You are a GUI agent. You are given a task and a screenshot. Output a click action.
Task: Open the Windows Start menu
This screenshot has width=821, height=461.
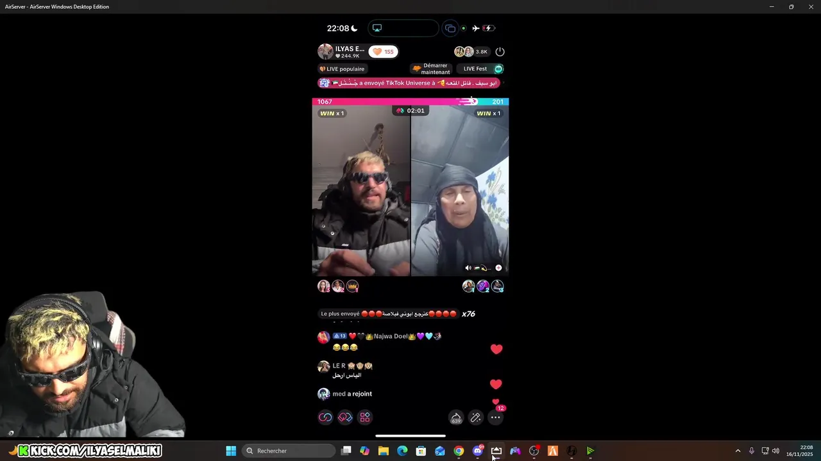231,451
